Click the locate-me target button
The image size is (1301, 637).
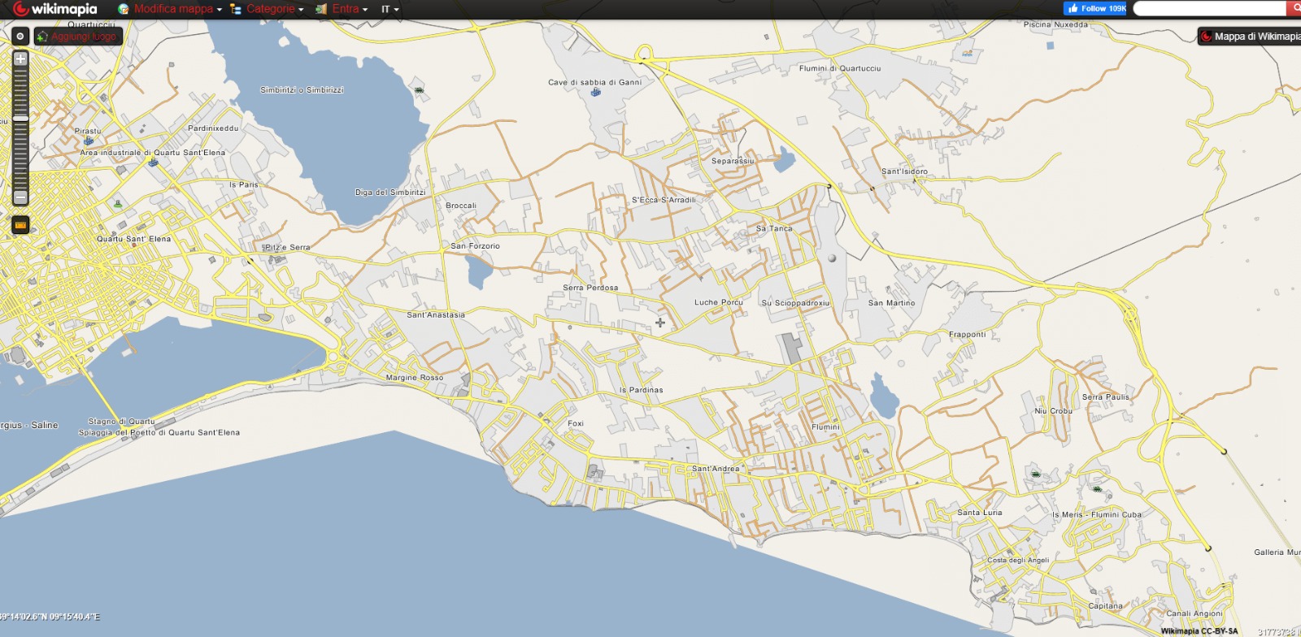[20, 37]
